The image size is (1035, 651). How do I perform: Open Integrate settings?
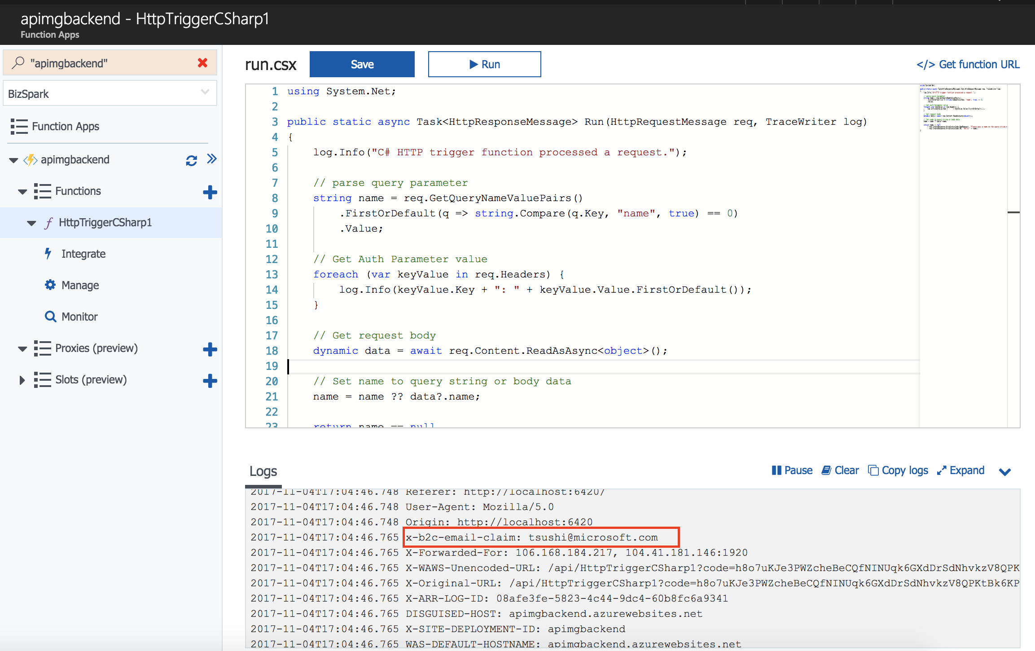(x=83, y=254)
